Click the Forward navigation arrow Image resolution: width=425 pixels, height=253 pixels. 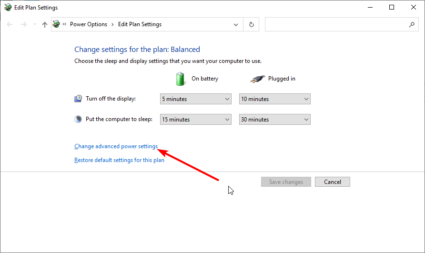24,24
